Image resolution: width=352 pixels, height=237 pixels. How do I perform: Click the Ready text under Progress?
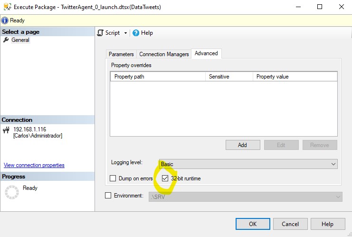click(x=30, y=188)
